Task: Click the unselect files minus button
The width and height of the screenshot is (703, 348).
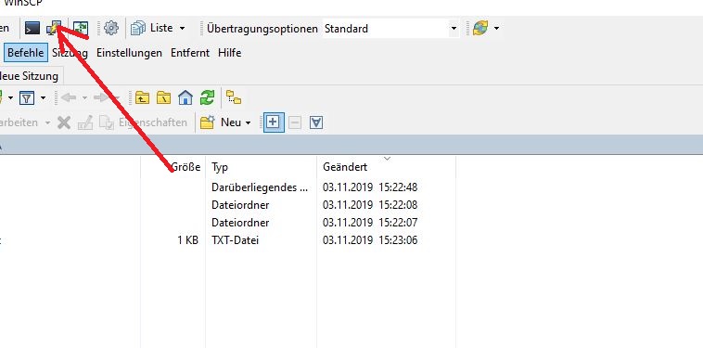Action: tap(295, 122)
